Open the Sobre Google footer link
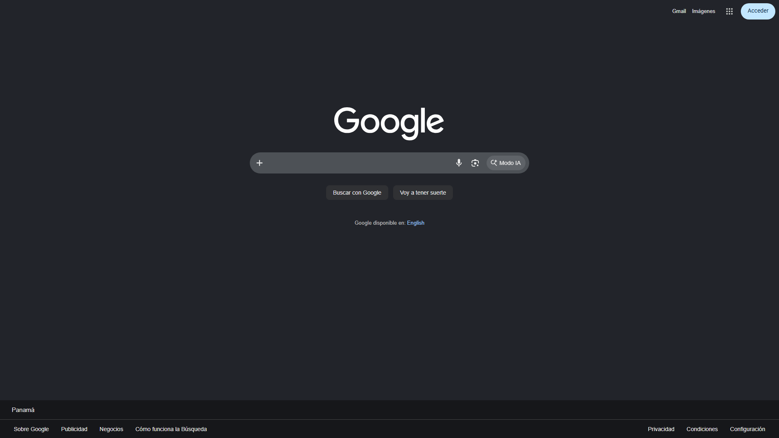This screenshot has width=779, height=438. click(x=31, y=429)
